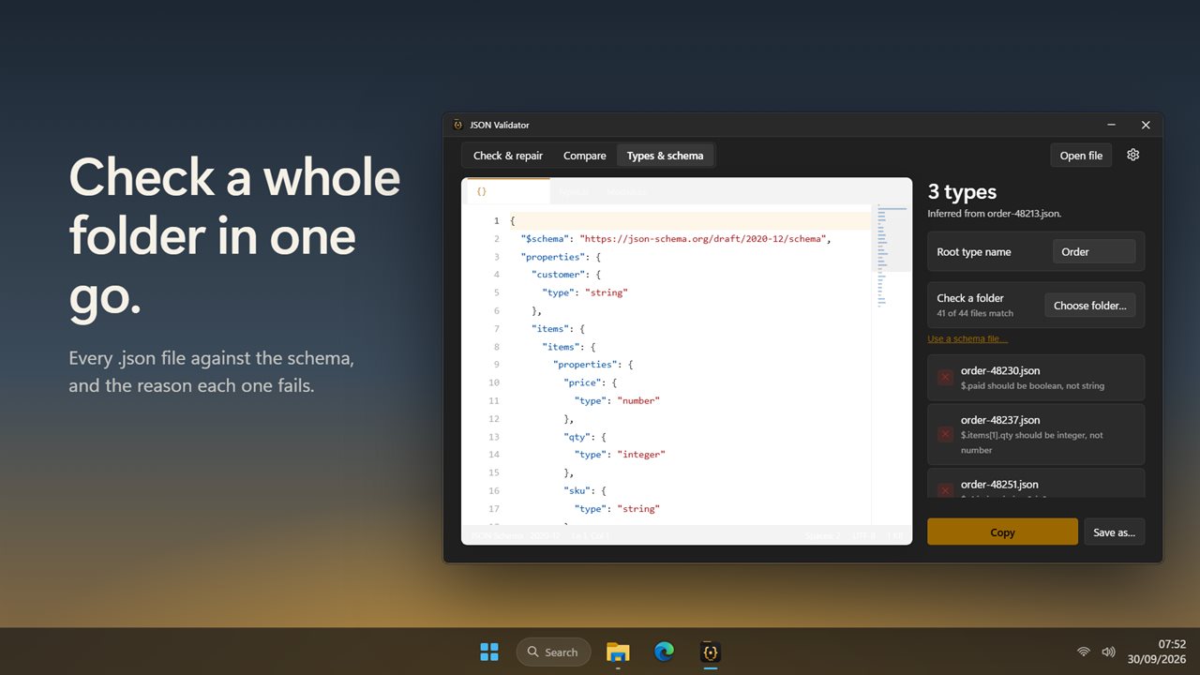Click the Root type name field containing Order
The height and width of the screenshot is (675, 1200).
[1093, 251]
